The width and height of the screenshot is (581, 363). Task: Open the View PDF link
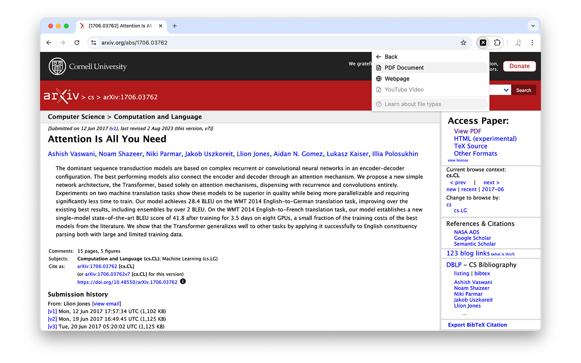[x=468, y=131]
